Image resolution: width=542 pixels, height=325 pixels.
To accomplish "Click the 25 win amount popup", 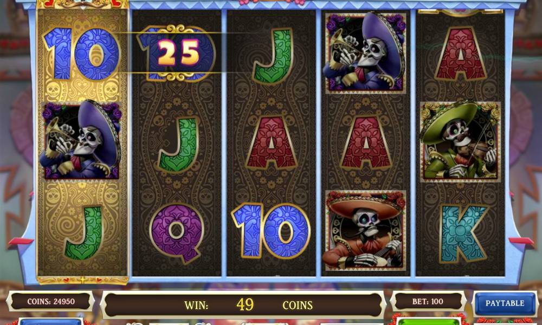I will click(178, 53).
